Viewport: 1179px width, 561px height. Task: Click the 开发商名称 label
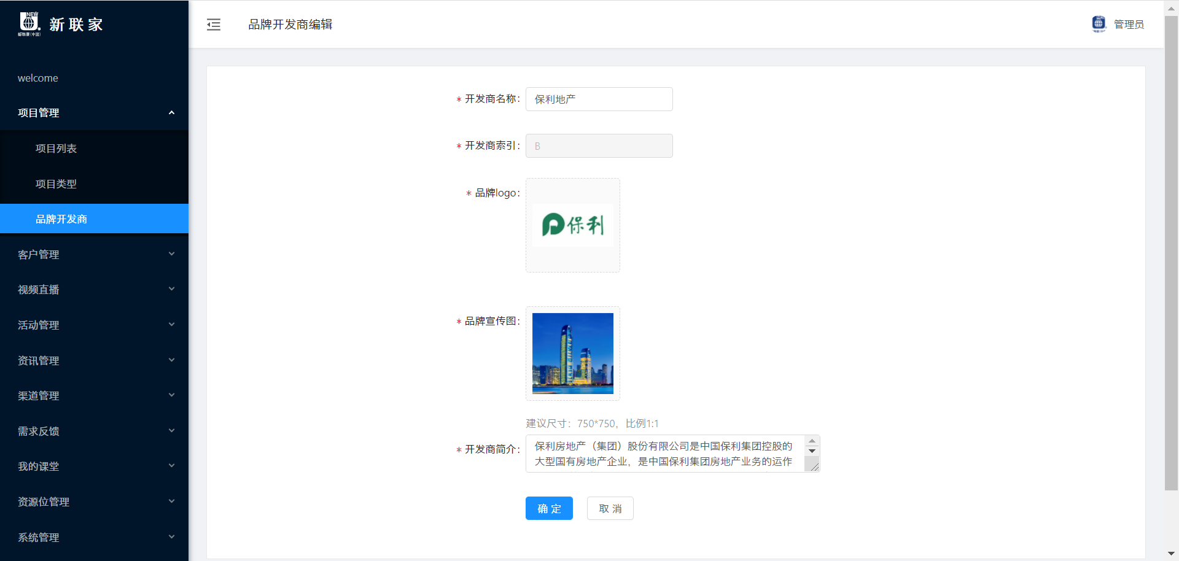pos(492,99)
